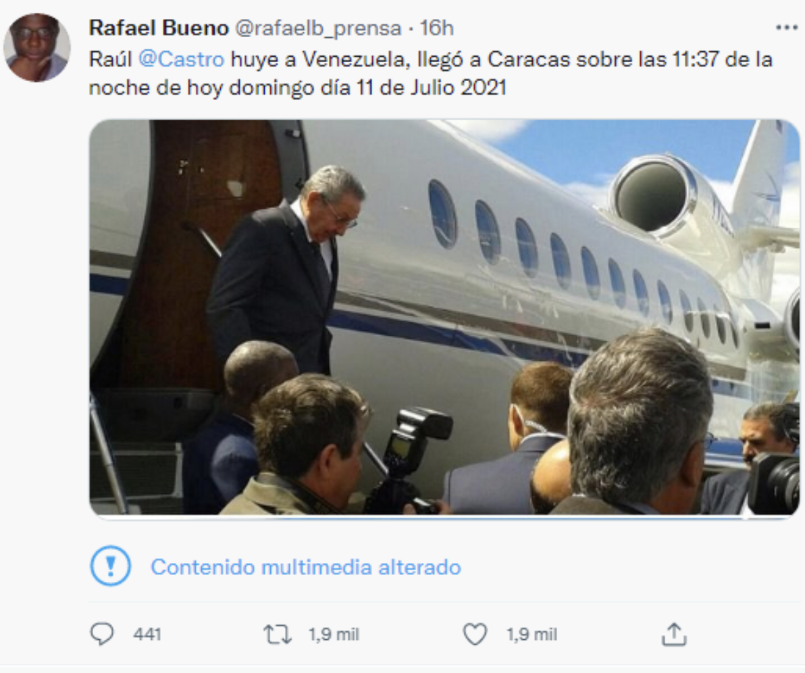The width and height of the screenshot is (805, 673).
Task: Open the airplane photo in the tweet
Action: point(444,318)
